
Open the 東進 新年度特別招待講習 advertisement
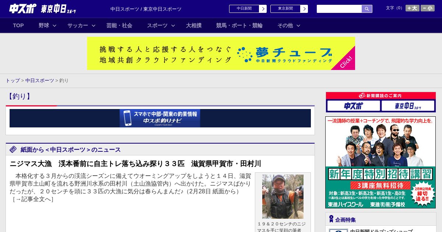point(380,162)
